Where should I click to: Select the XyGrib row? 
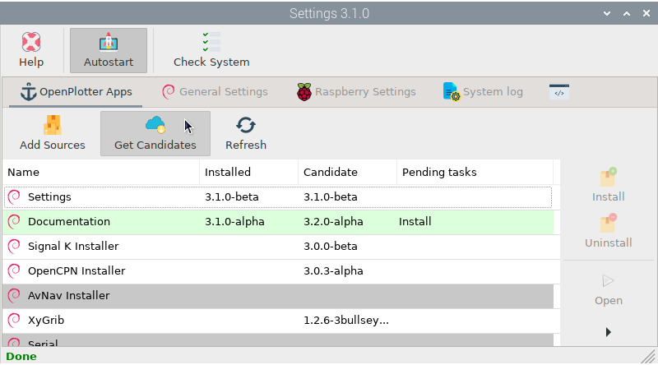[278, 321]
